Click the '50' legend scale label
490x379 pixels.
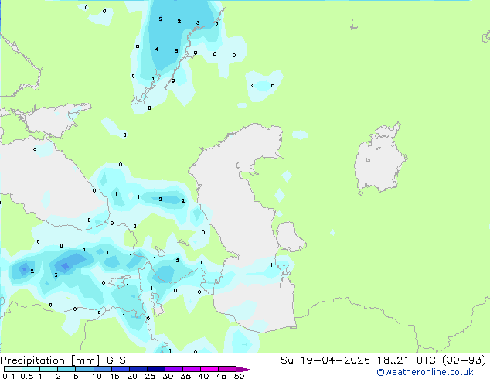click(x=239, y=376)
